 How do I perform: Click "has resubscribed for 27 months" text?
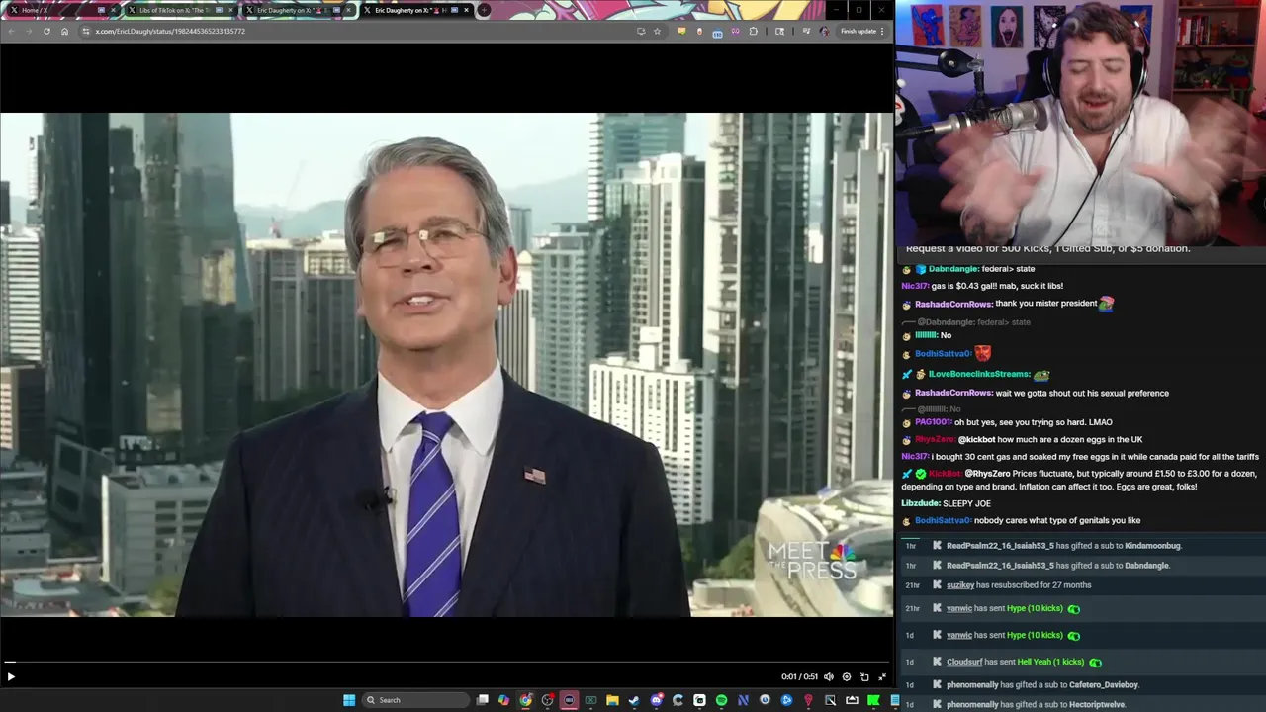tap(1034, 585)
